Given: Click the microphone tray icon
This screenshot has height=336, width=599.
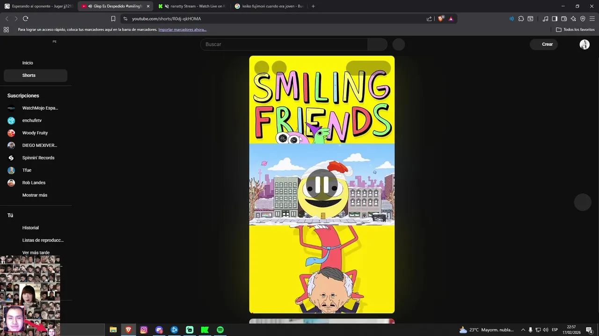Looking at the screenshot, I should click(531, 330).
